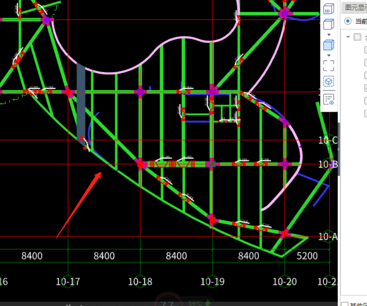The height and width of the screenshot is (306, 367).
Task: Select the red column at axis 10-20 near 10-A
Action: point(284,234)
